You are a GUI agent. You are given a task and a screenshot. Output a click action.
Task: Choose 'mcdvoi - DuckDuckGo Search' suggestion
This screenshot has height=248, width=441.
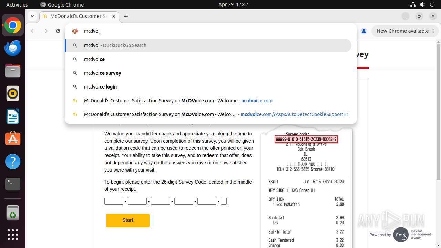tap(208, 45)
